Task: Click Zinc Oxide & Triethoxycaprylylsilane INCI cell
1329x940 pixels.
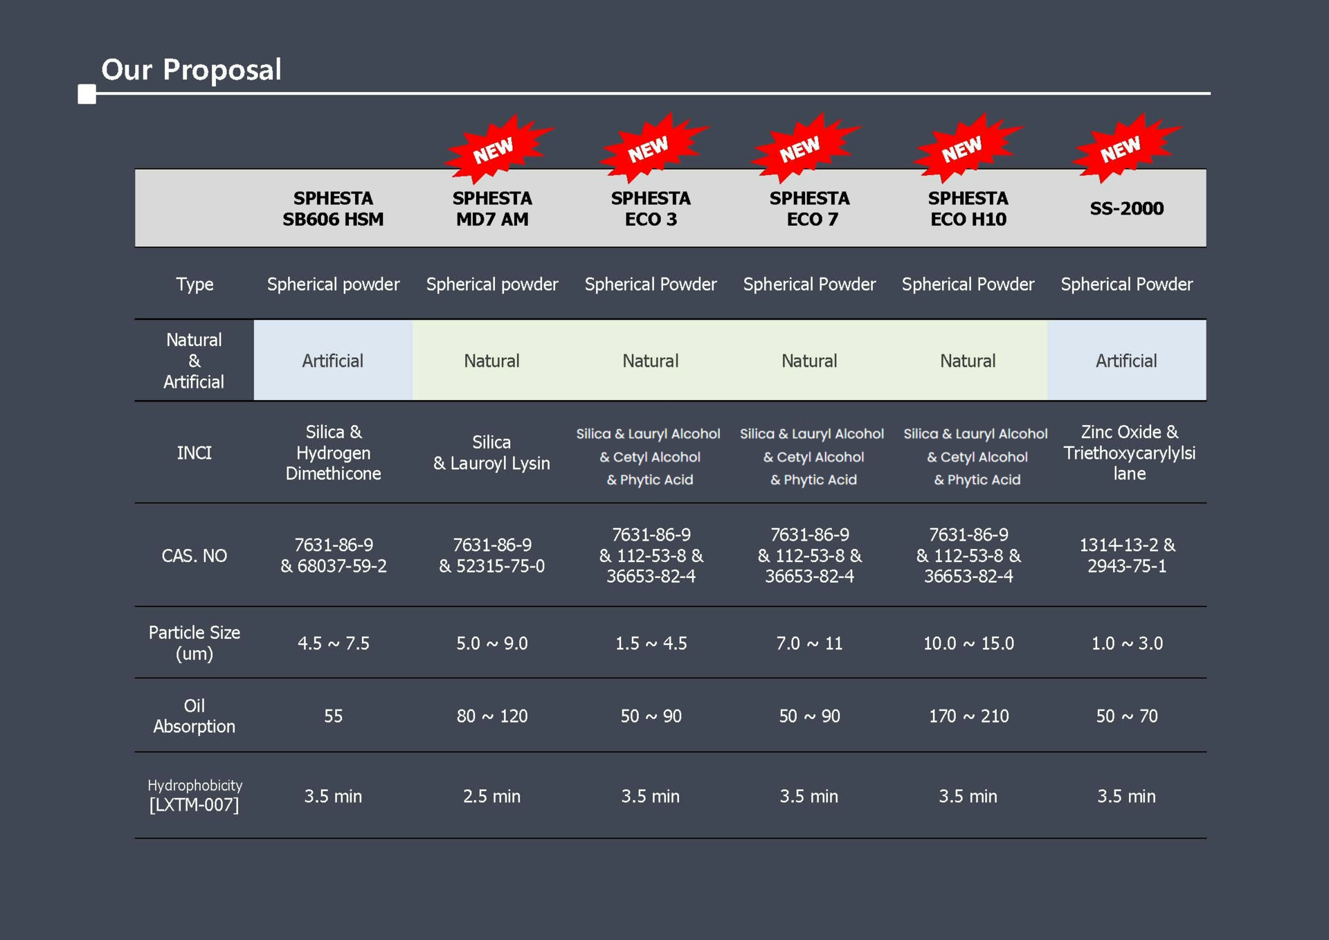Action: click(x=1129, y=453)
